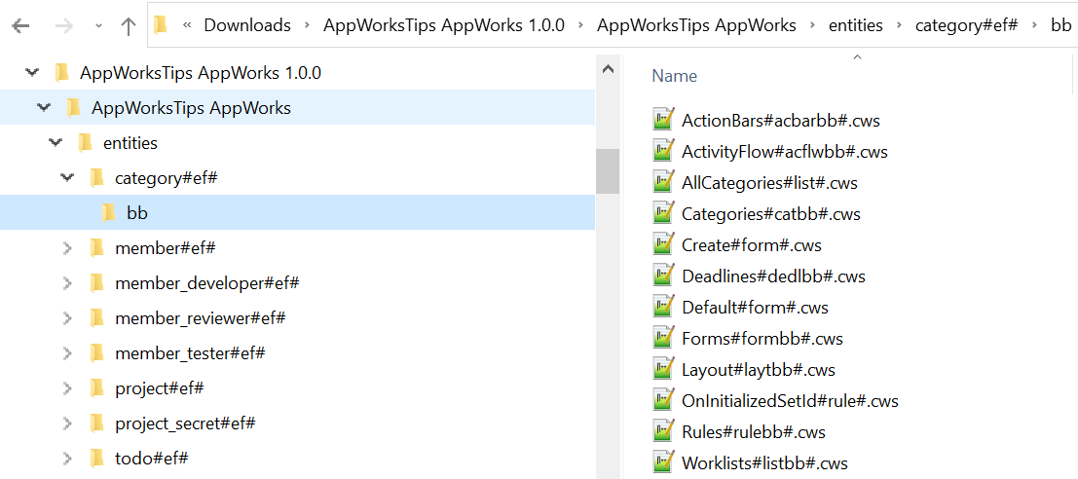Screen dimensions: 1078x479
Task: Collapse the entities folder node
Action: pos(56,143)
